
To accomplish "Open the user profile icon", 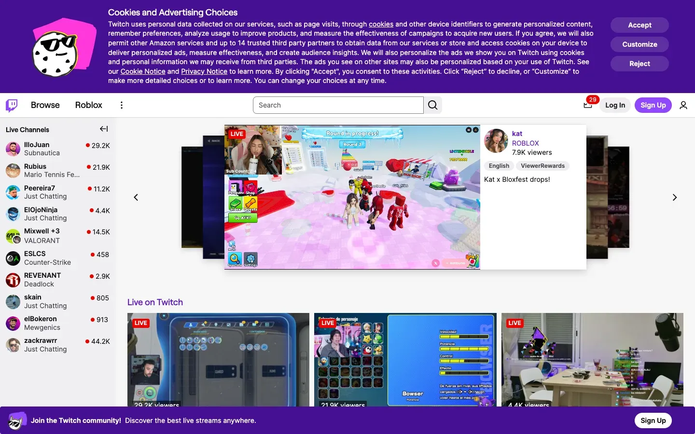I will (x=683, y=105).
